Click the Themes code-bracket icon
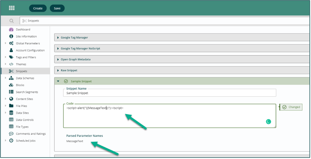The width and height of the screenshot is (311, 159). pos(11,64)
